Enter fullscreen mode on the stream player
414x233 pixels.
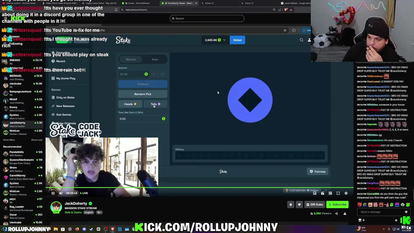[338, 193]
